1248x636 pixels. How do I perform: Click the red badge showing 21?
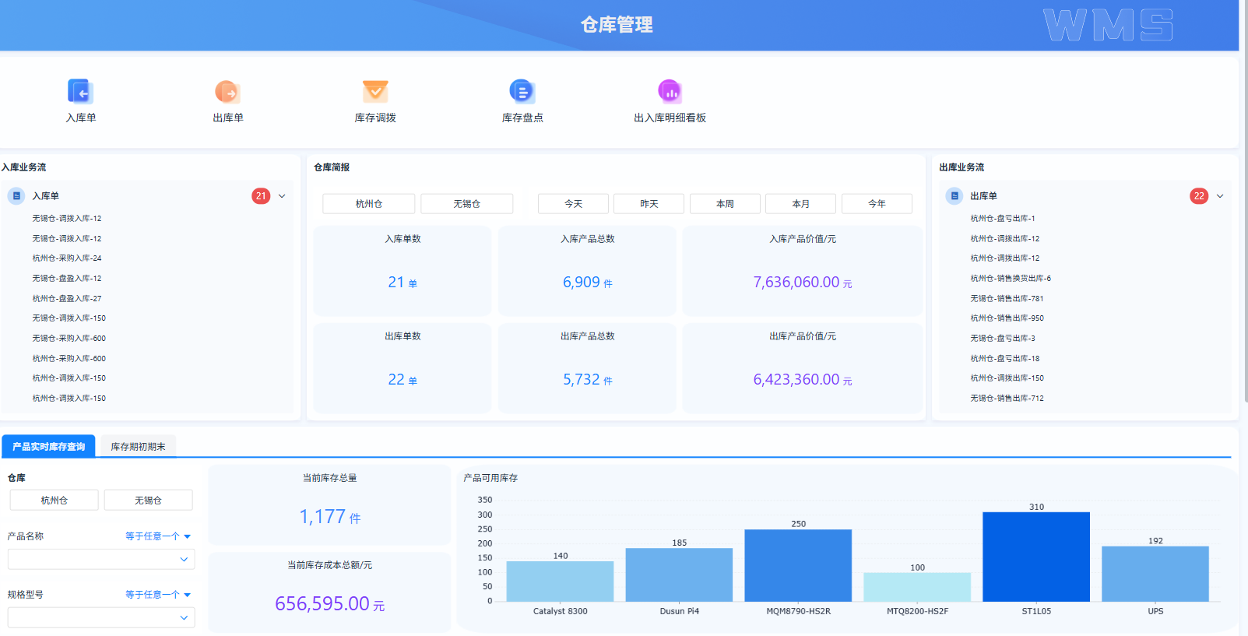[261, 196]
